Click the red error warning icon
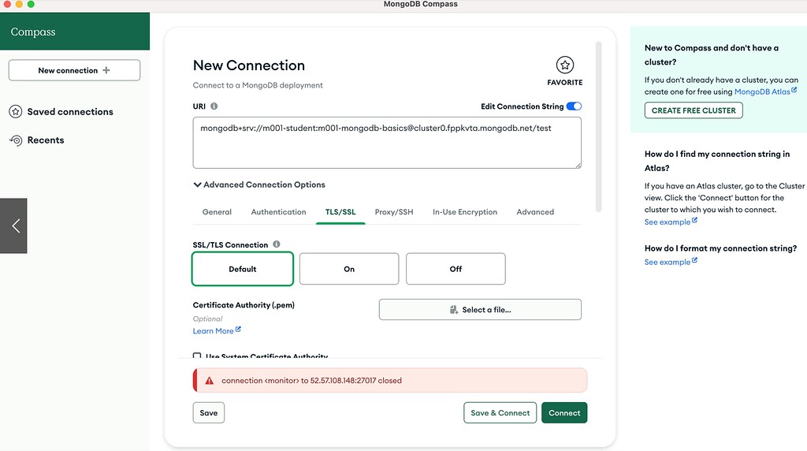 coord(209,381)
